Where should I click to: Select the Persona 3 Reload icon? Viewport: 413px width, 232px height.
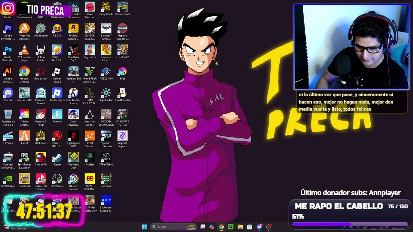pos(41,96)
